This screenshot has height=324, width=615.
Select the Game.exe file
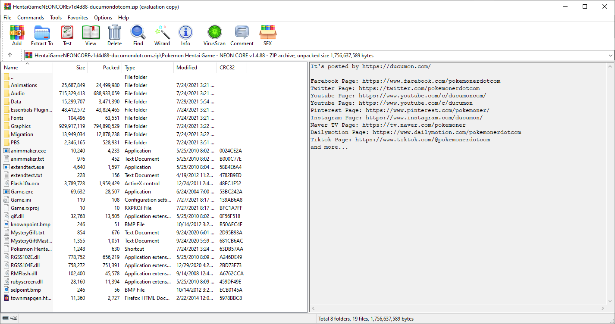coord(22,192)
